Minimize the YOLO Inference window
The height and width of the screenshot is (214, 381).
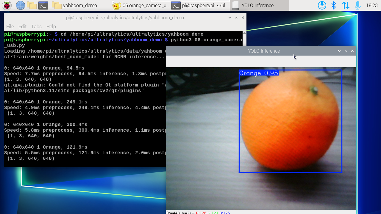pos(339,51)
